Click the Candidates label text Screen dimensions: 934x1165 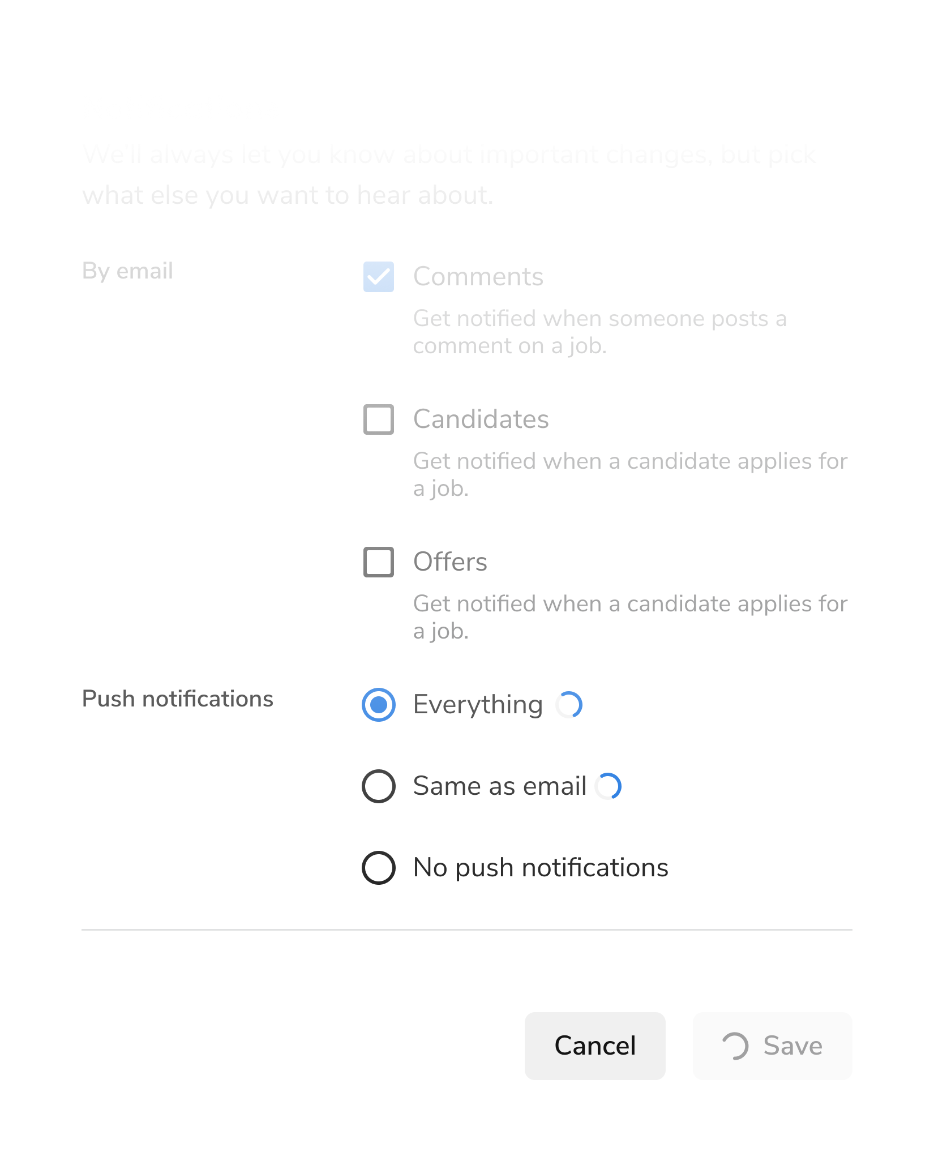coord(481,420)
